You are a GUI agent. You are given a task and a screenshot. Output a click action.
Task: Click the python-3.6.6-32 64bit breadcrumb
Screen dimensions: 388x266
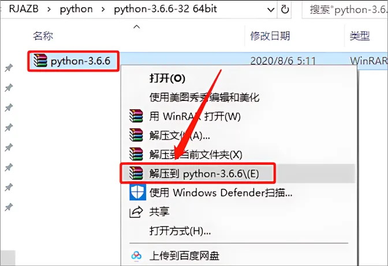[x=165, y=9]
